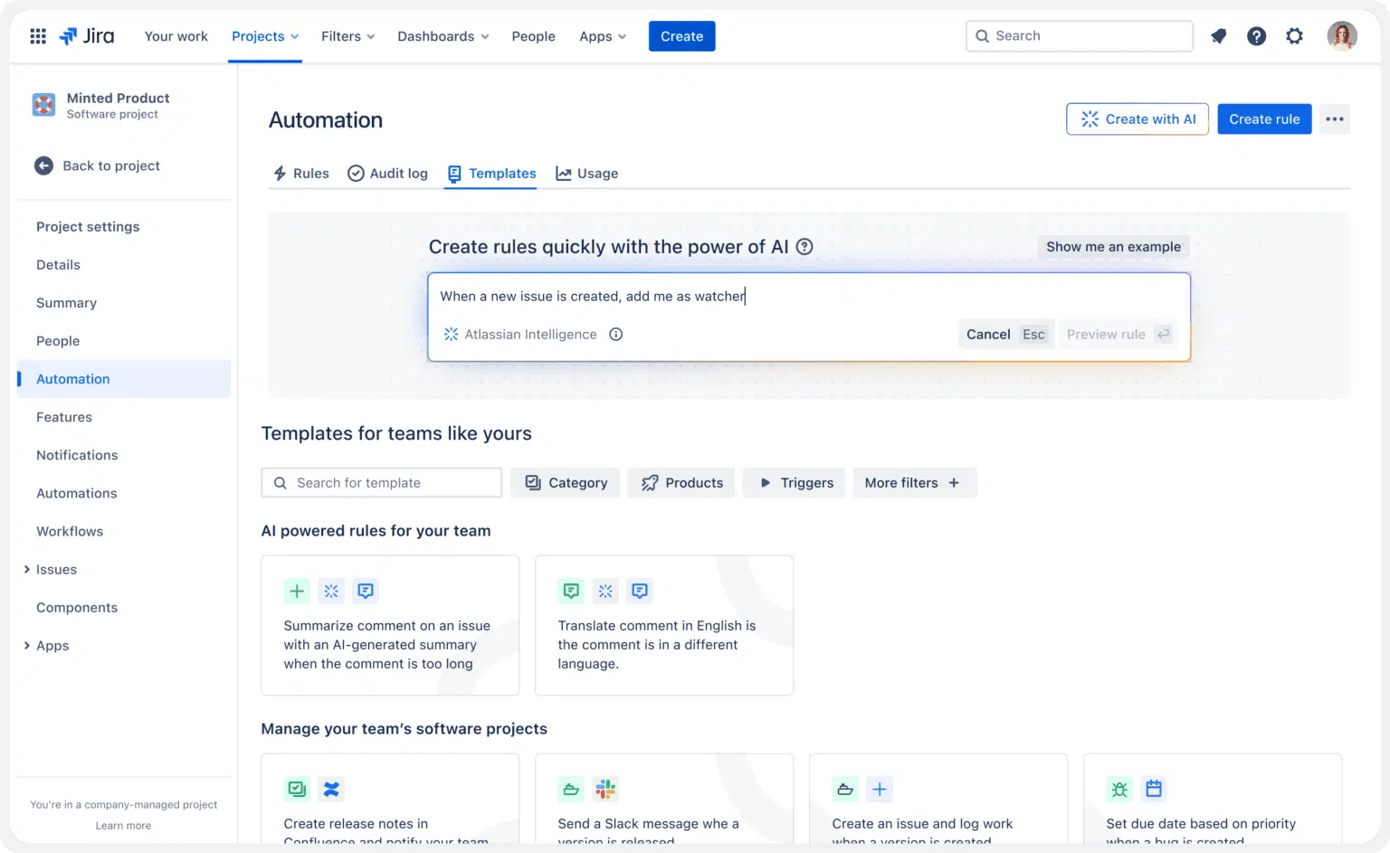Open the Products filter dropdown
The height and width of the screenshot is (853, 1390).
pos(681,483)
